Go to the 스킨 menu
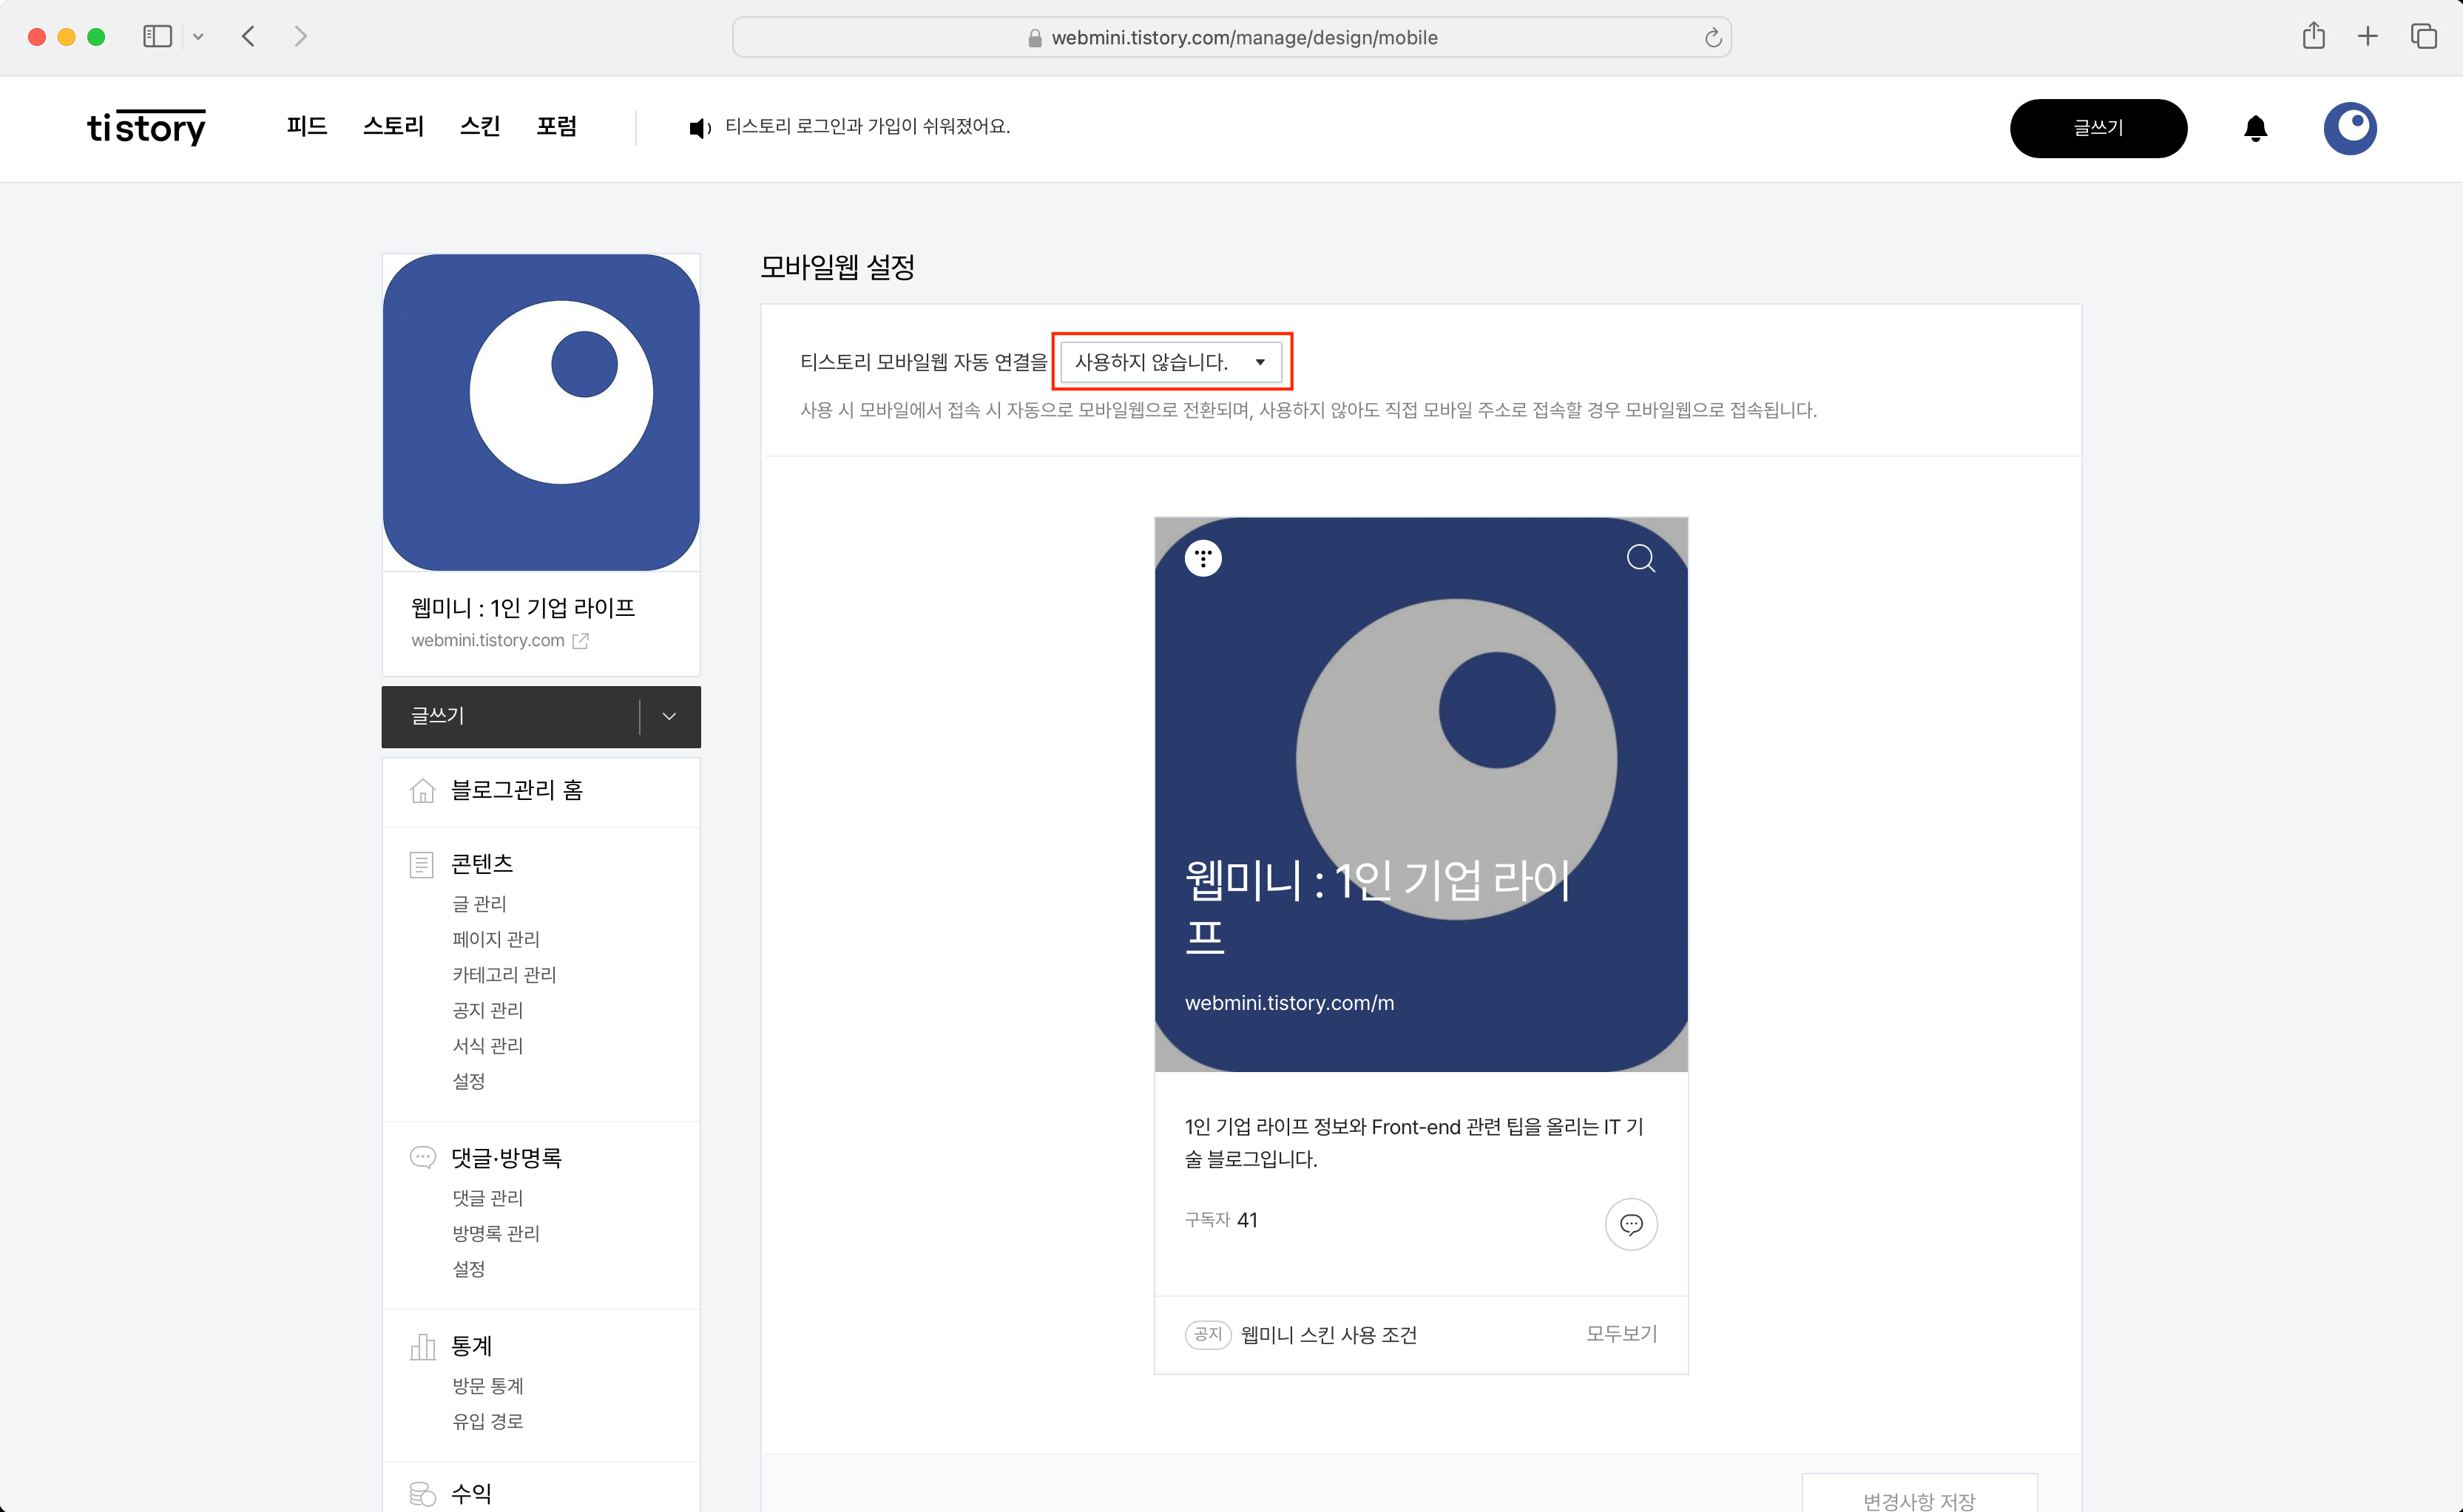The height and width of the screenshot is (1512, 2463). (479, 126)
